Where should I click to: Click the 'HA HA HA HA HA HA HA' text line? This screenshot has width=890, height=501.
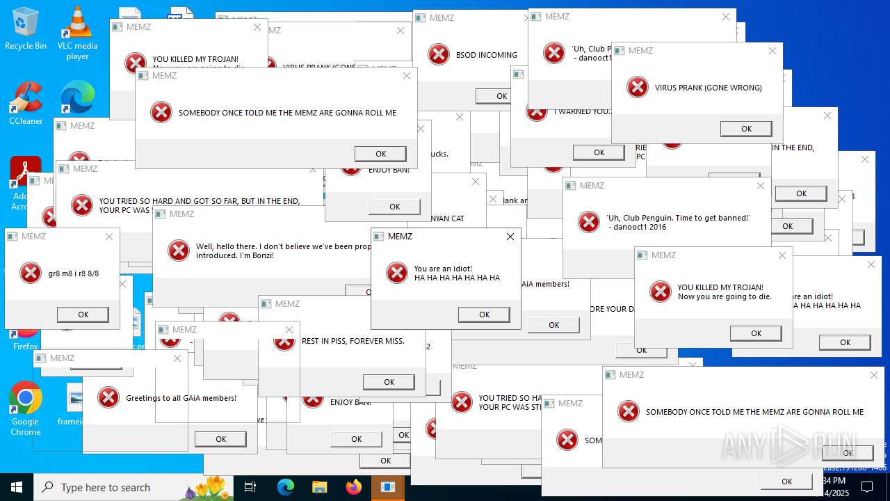coord(457,278)
